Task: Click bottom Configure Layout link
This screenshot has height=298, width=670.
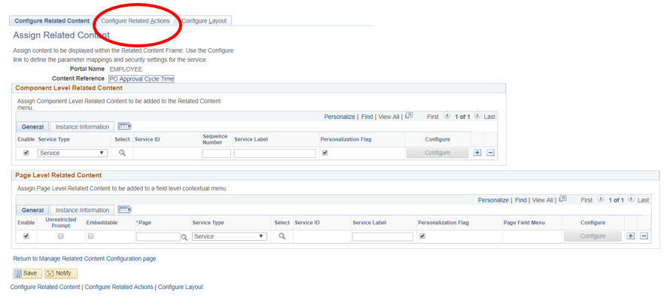Action: coord(181,287)
